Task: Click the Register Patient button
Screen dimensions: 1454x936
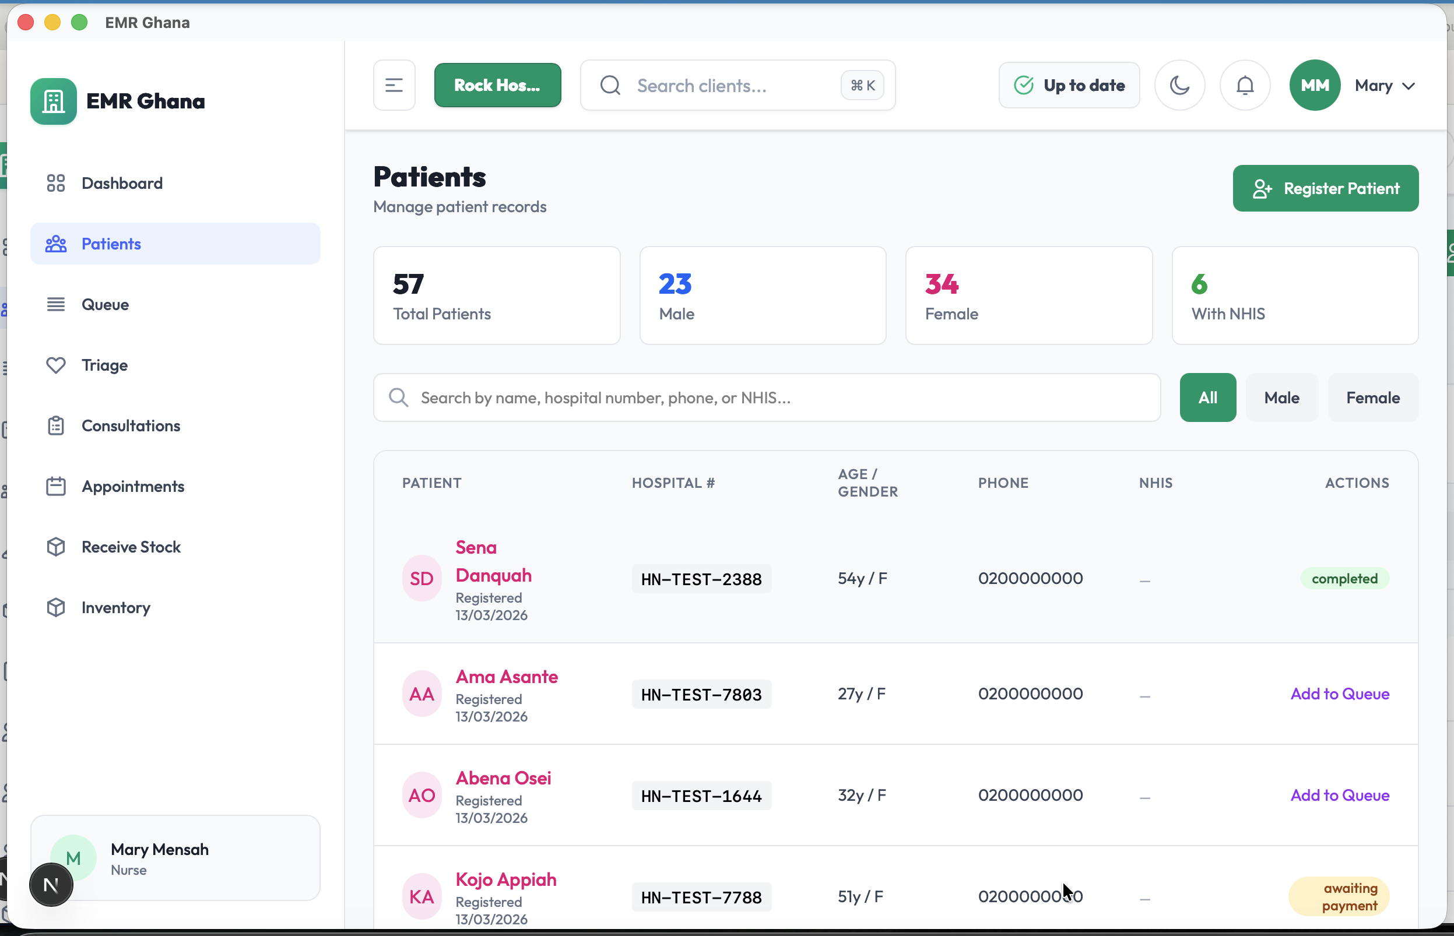Action: (x=1325, y=188)
